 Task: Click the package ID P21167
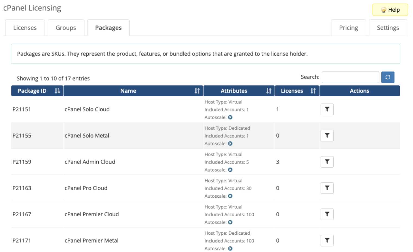click(x=22, y=214)
